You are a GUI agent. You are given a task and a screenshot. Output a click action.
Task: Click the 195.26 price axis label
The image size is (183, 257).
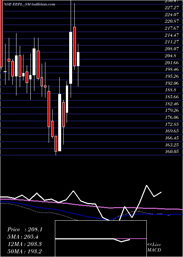click(172, 76)
